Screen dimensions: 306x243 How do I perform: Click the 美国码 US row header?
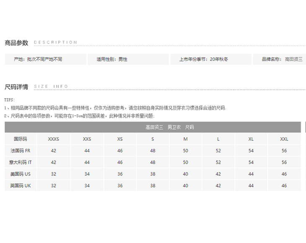(21, 174)
